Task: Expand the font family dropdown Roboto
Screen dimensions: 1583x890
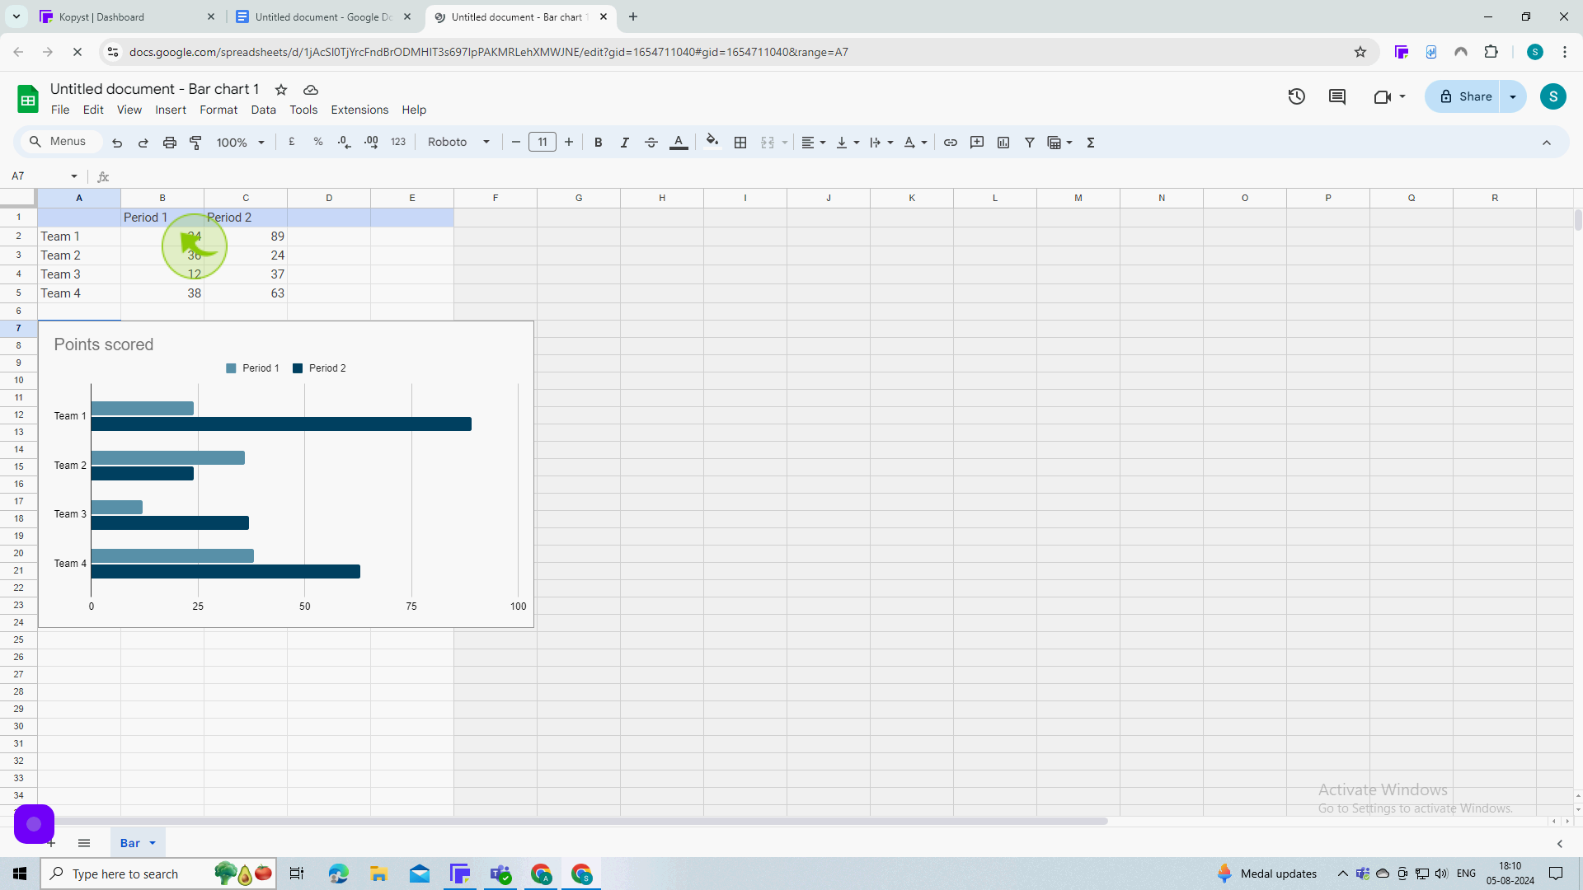Action: click(x=486, y=143)
